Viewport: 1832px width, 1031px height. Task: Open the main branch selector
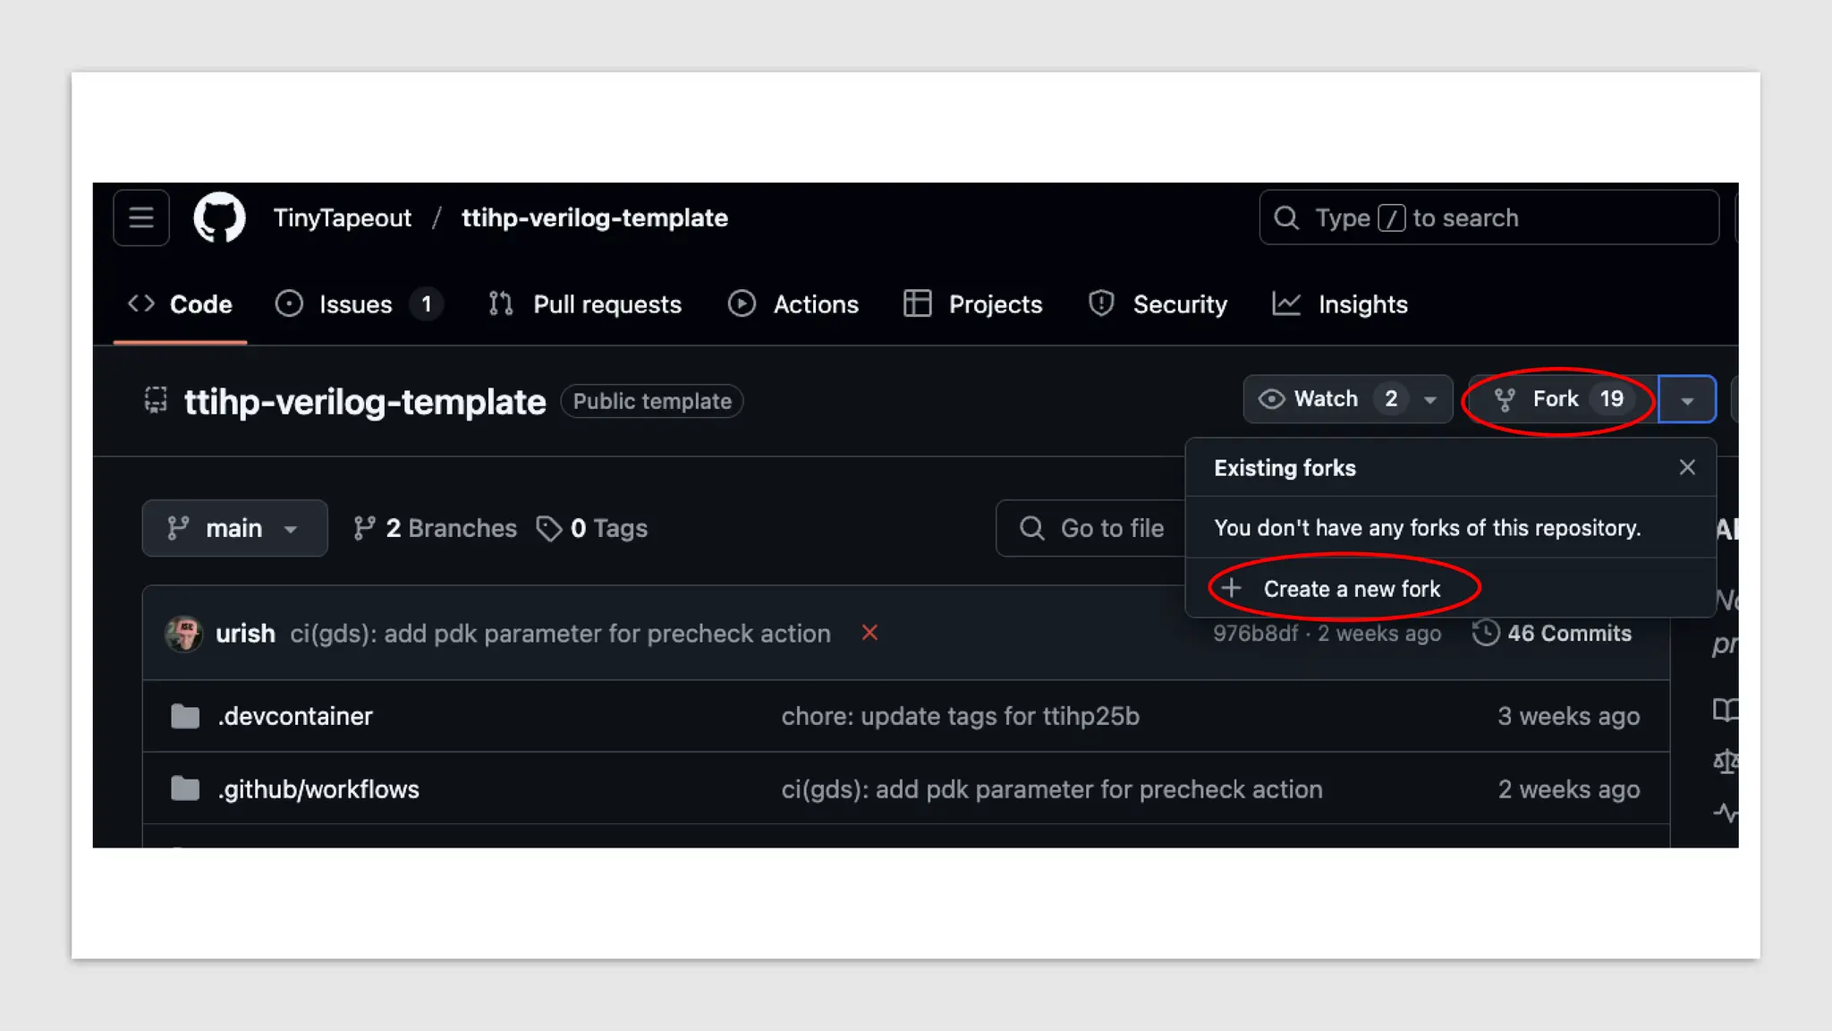point(234,528)
